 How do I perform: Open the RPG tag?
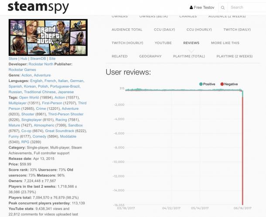25,142
